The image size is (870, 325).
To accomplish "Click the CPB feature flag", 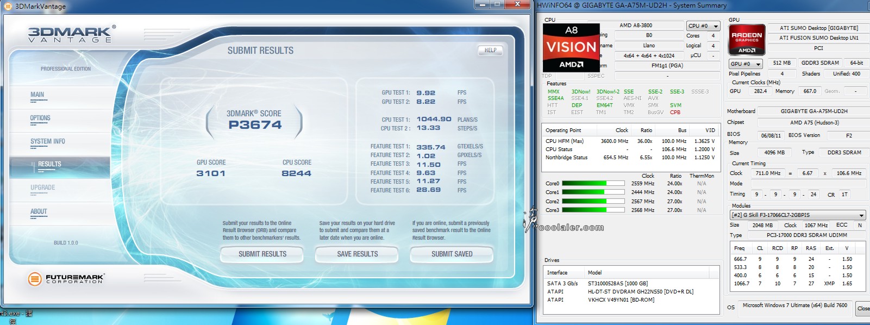I will point(675,112).
